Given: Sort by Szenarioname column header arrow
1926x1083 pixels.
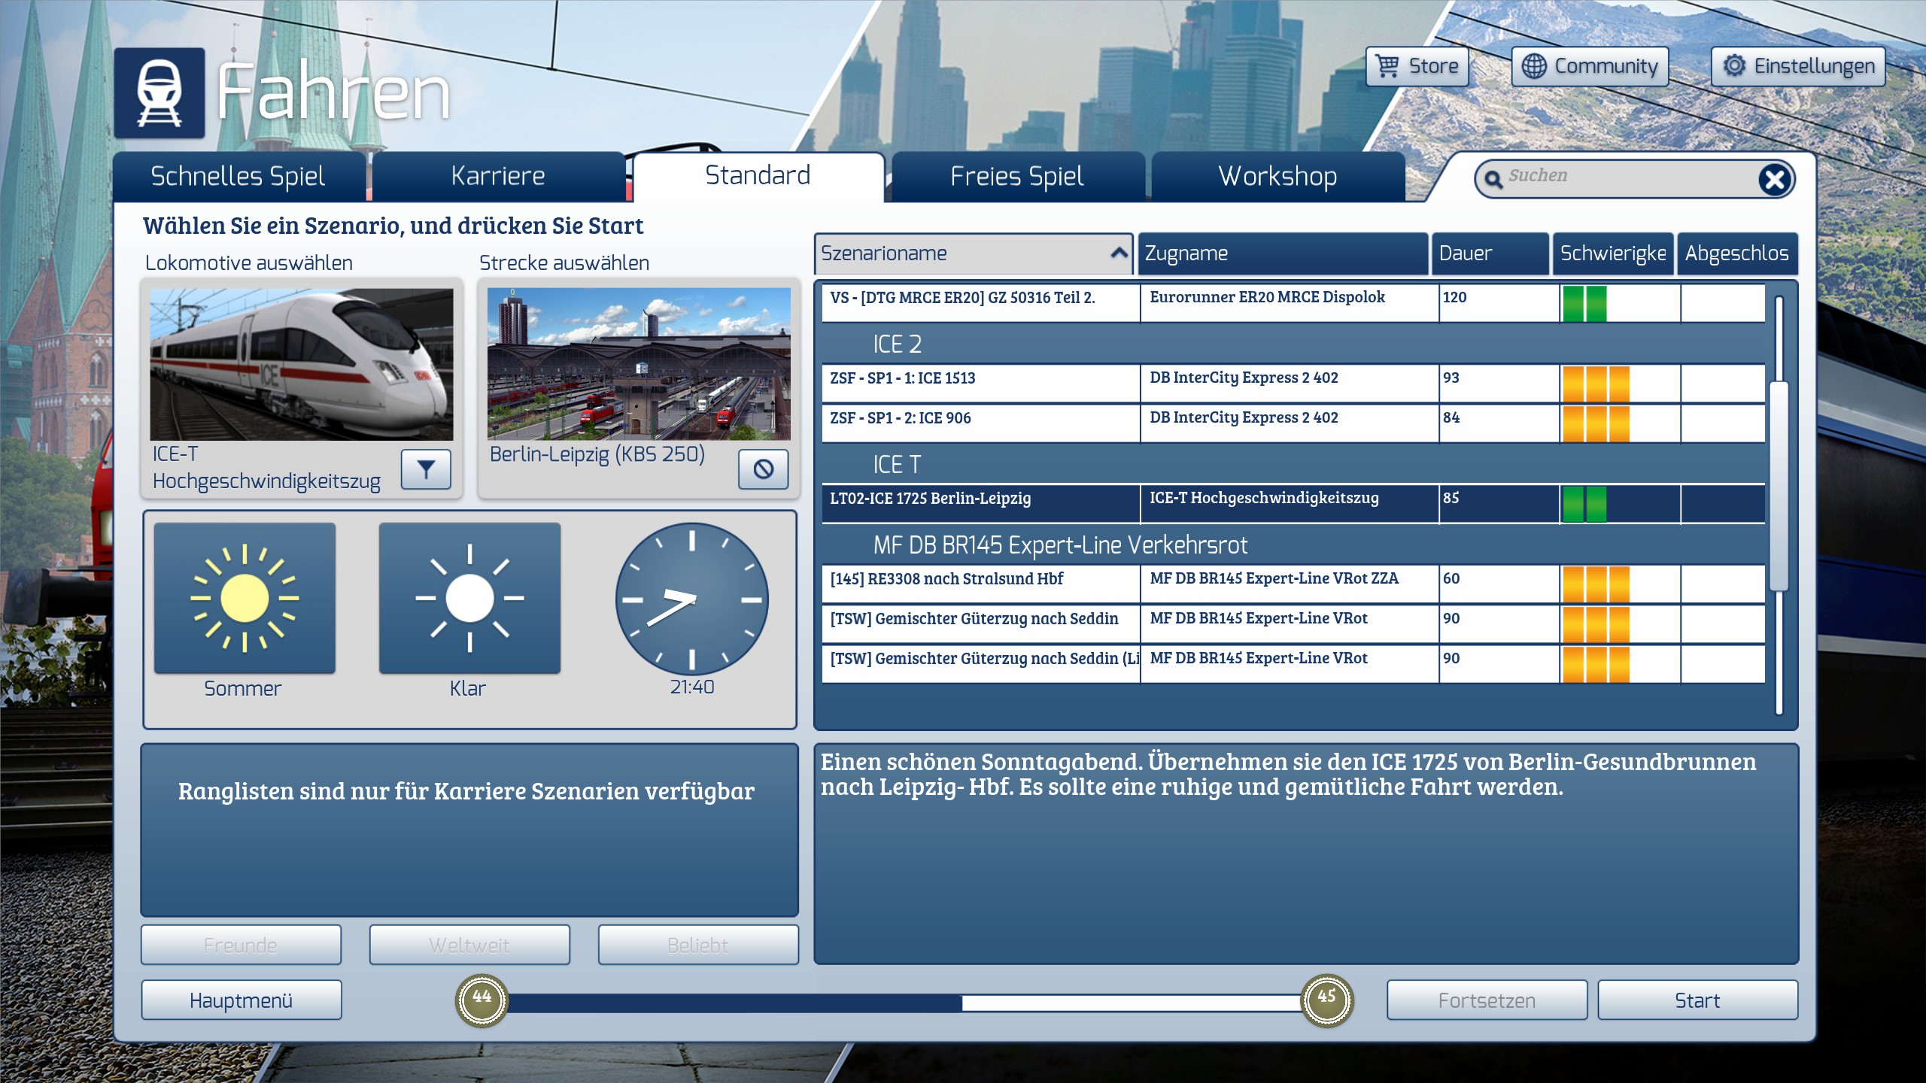Looking at the screenshot, I should tap(1119, 253).
